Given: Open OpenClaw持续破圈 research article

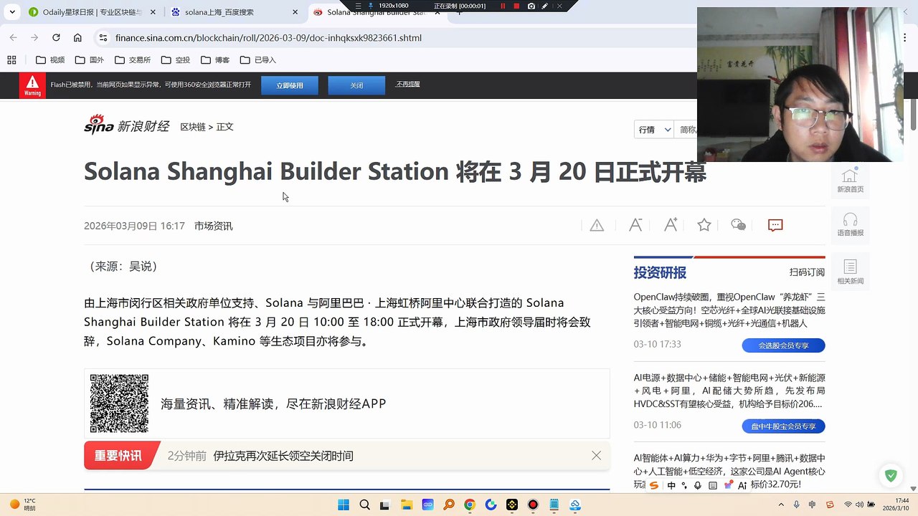Looking at the screenshot, I should click(x=729, y=310).
